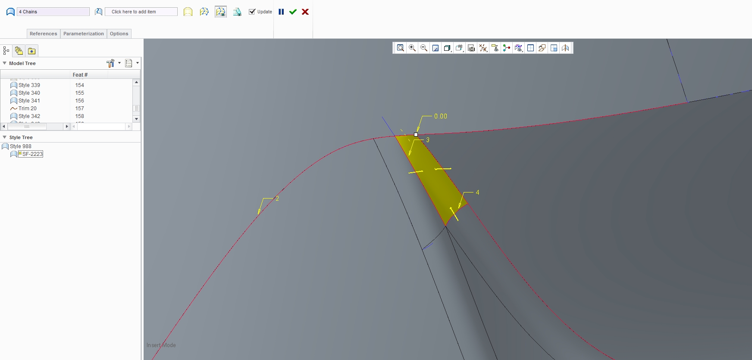
Task: Click the Zoom Out magnifier icon
Action: pos(424,48)
